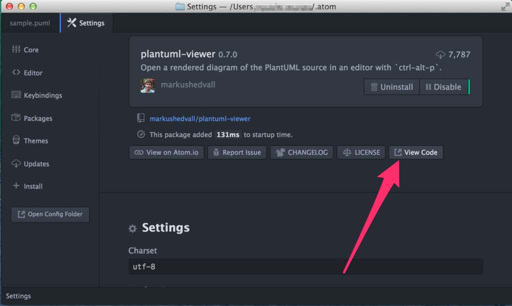Viewport: 512px width, 306px height.
Task: Open the Report Issue page
Action: coord(237,152)
